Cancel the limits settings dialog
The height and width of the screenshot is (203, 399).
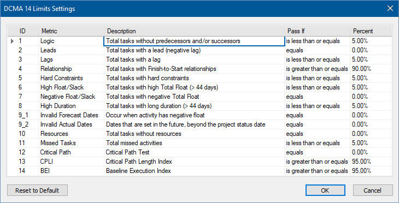373,190
